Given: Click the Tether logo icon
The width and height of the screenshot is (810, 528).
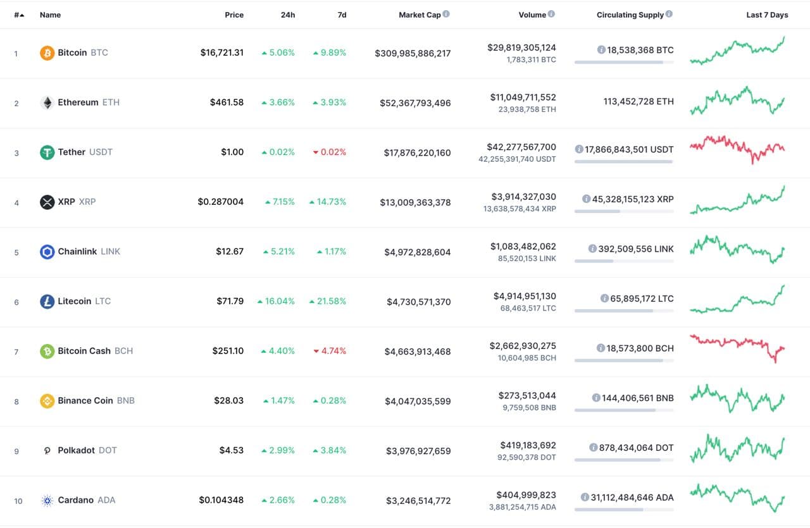Looking at the screenshot, I should (47, 152).
